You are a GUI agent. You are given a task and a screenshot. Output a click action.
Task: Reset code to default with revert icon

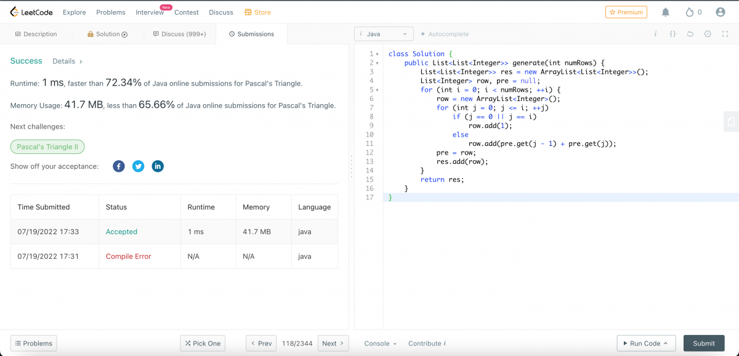[690, 34]
